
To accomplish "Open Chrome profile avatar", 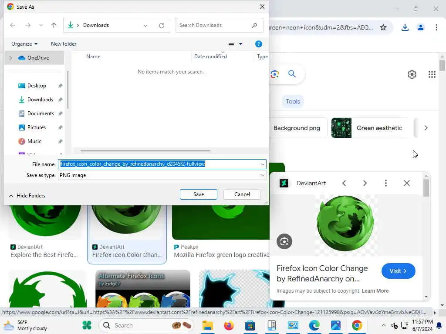I will tap(420, 27).
